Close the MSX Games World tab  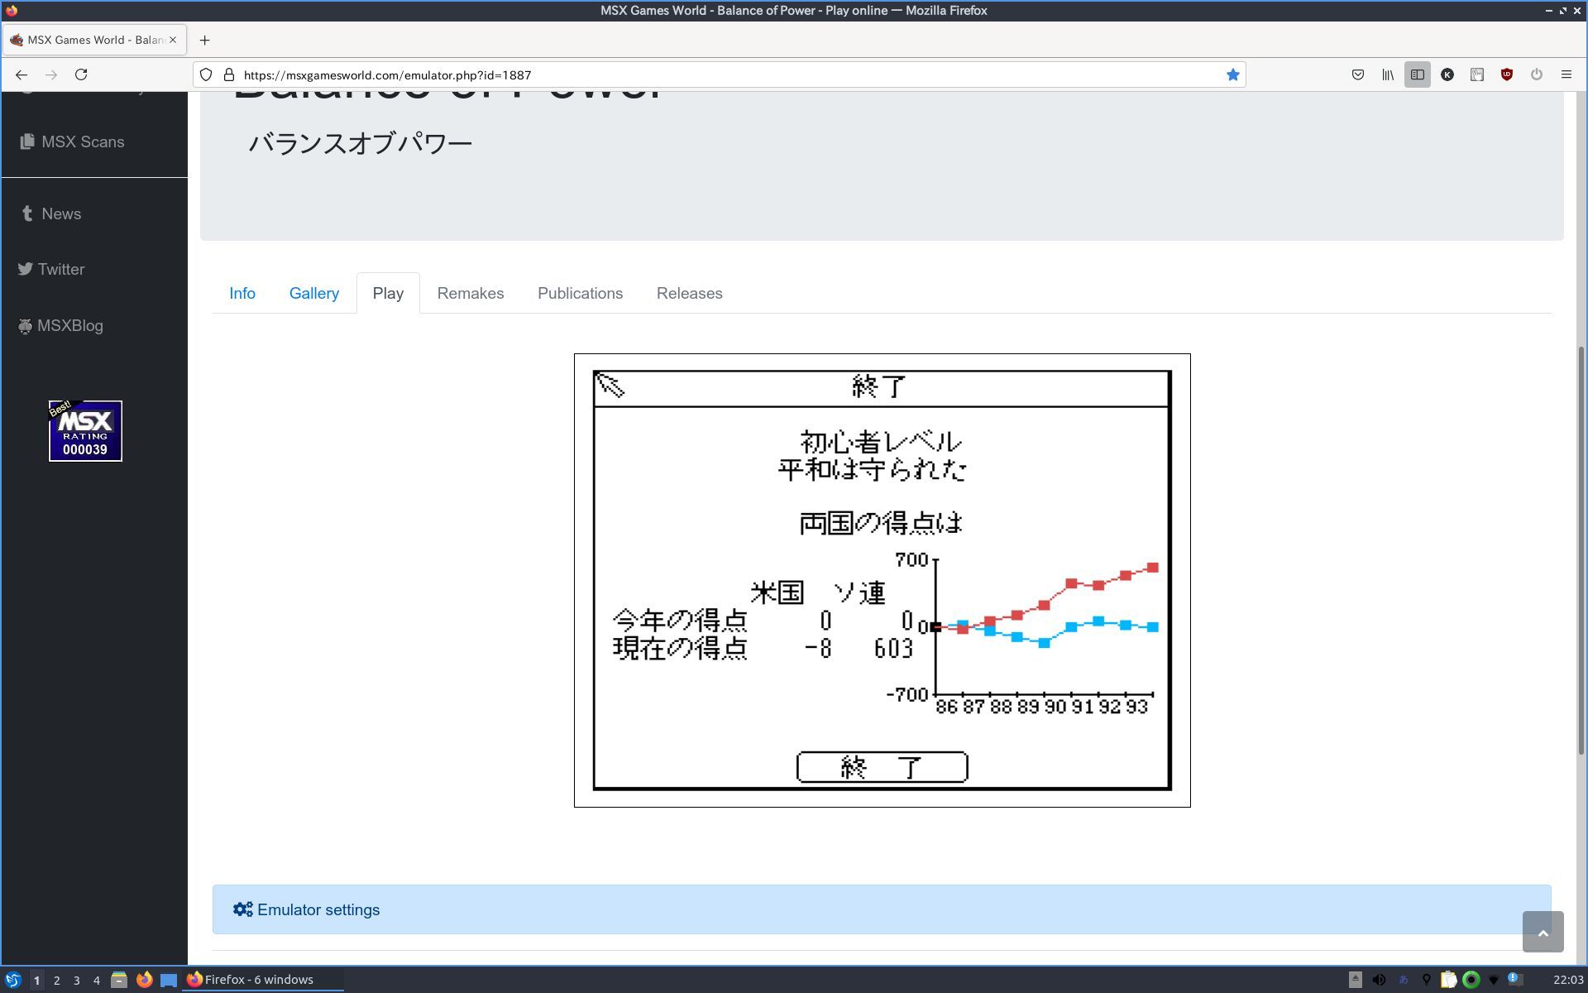pyautogui.click(x=173, y=40)
